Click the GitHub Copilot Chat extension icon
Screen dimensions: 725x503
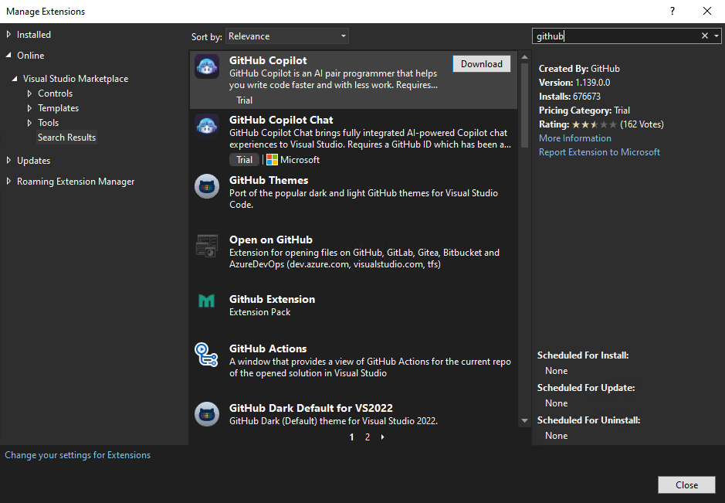pyautogui.click(x=207, y=126)
